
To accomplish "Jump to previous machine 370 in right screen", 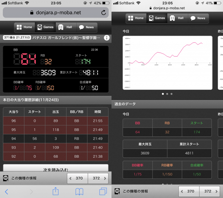I will point(189,191).
